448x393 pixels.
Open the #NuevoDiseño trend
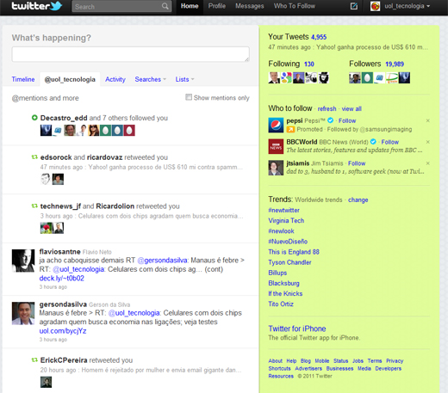coord(288,242)
